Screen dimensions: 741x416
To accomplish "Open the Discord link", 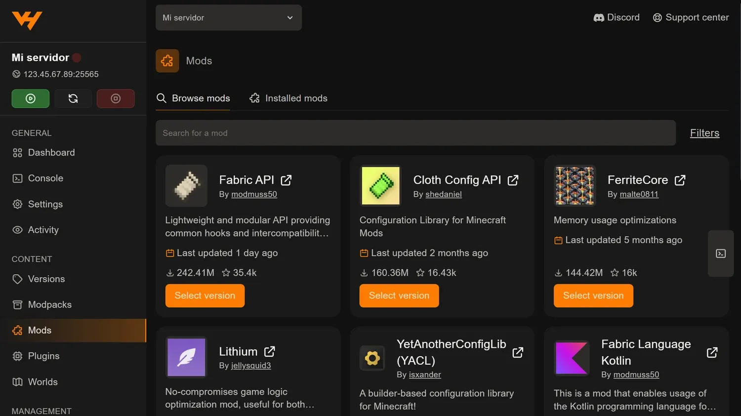I will pos(617,17).
